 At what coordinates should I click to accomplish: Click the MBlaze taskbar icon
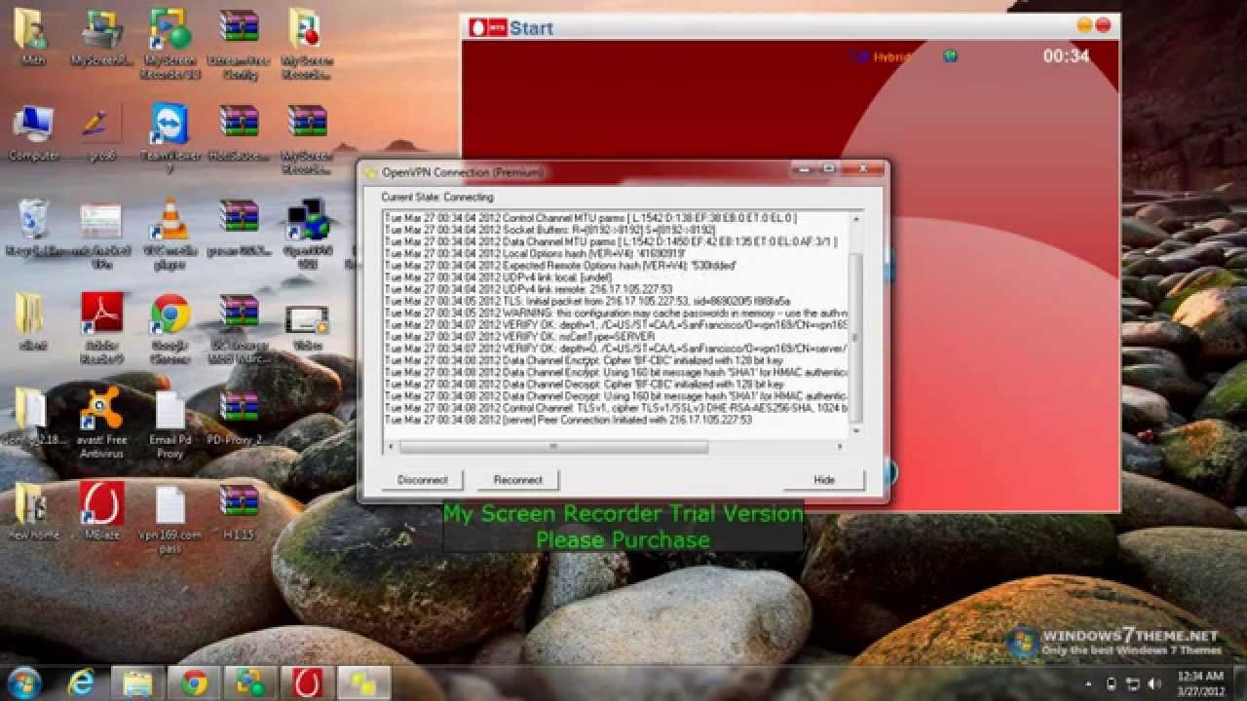(307, 683)
